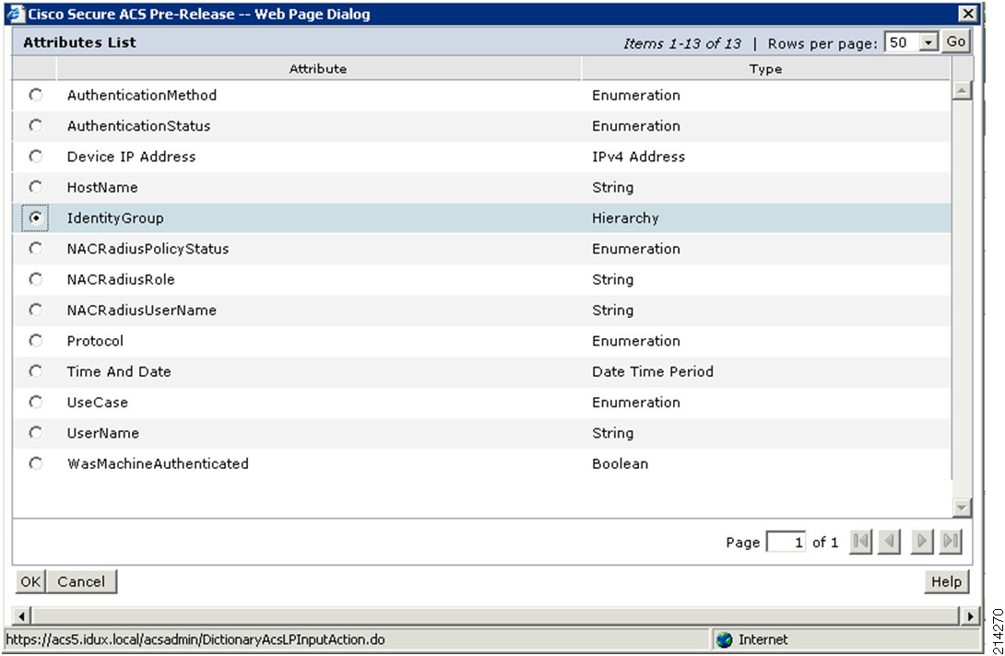Image resolution: width=1005 pixels, height=656 pixels.
Task: Click the 'Protocol' attribute text
Action: [x=95, y=341]
